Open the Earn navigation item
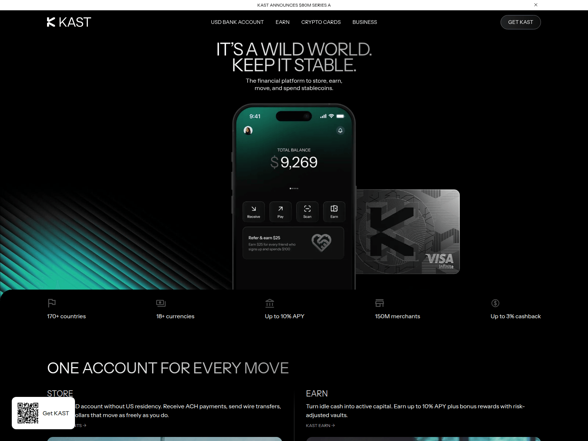The height and width of the screenshot is (441, 588). [282, 22]
